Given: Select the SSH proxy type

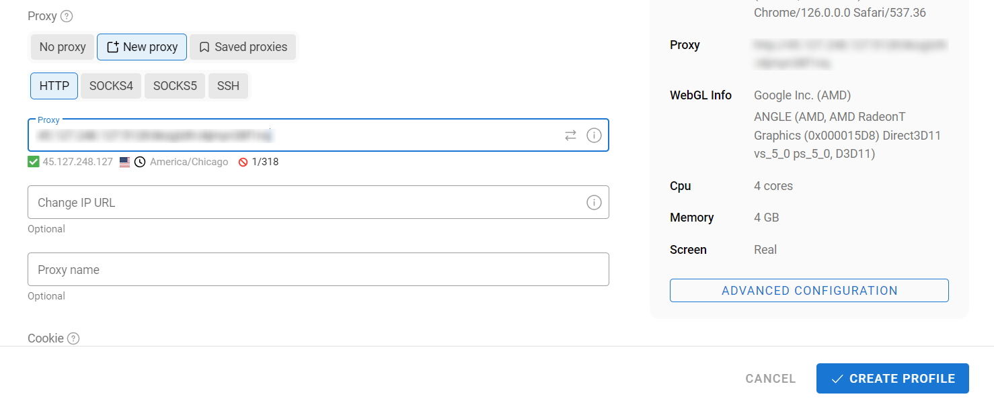Looking at the screenshot, I should pyautogui.click(x=228, y=85).
